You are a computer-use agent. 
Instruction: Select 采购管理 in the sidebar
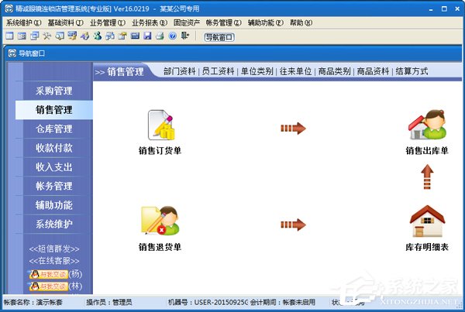pos(54,91)
